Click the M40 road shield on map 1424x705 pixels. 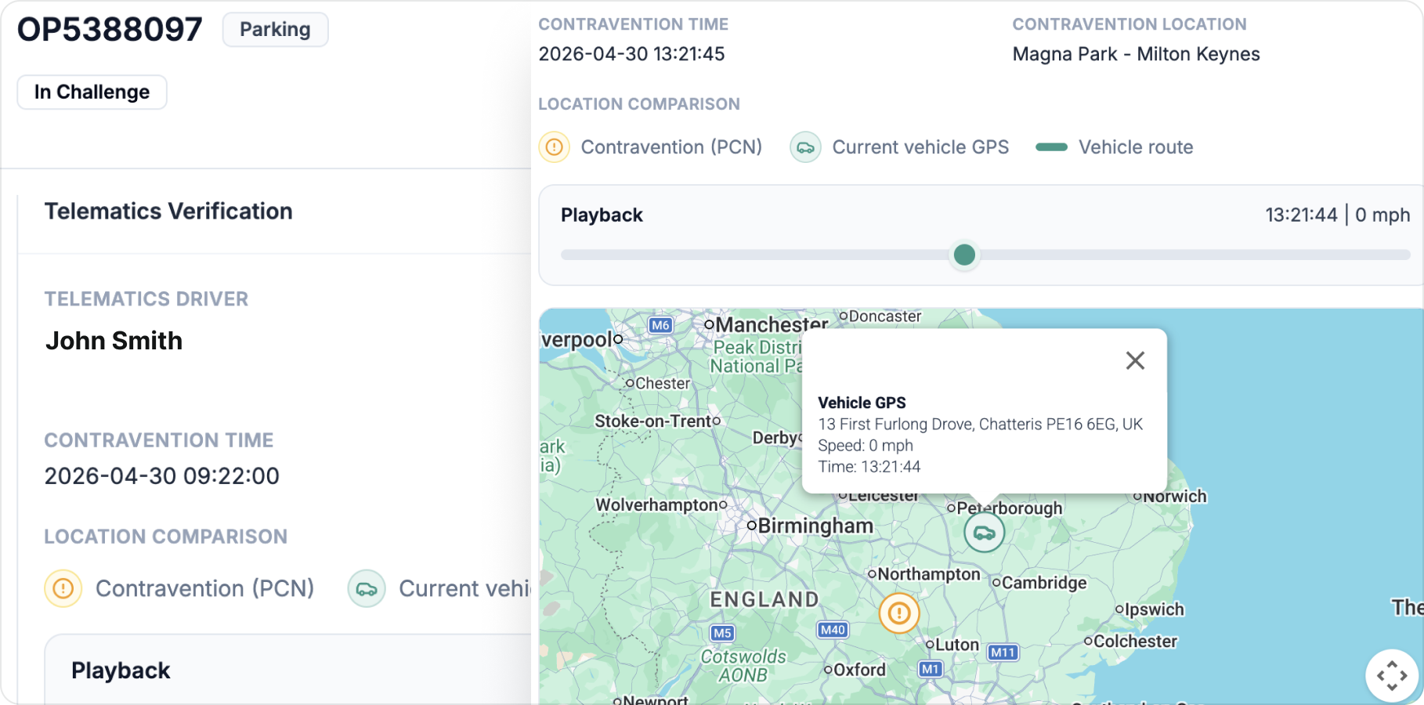833,630
